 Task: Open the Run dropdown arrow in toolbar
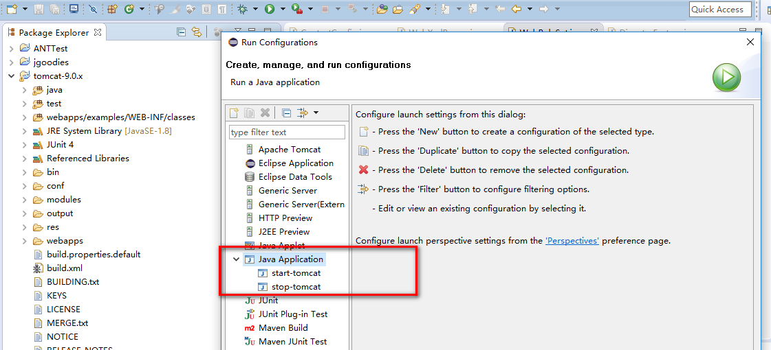point(282,8)
